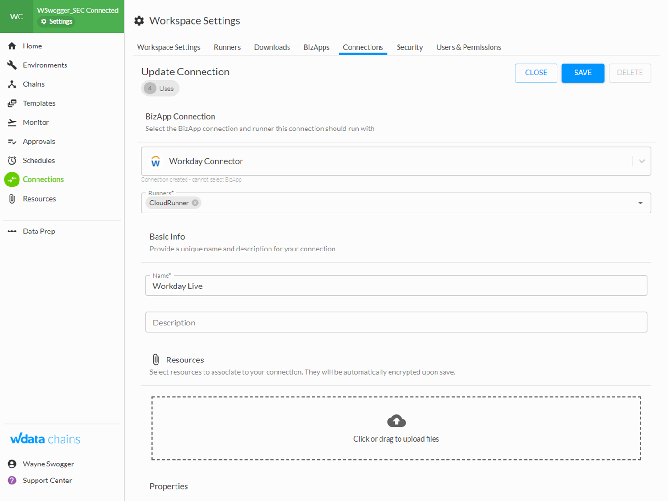
Task: Click the cloud upload icon in Resources area
Action: tap(396, 420)
